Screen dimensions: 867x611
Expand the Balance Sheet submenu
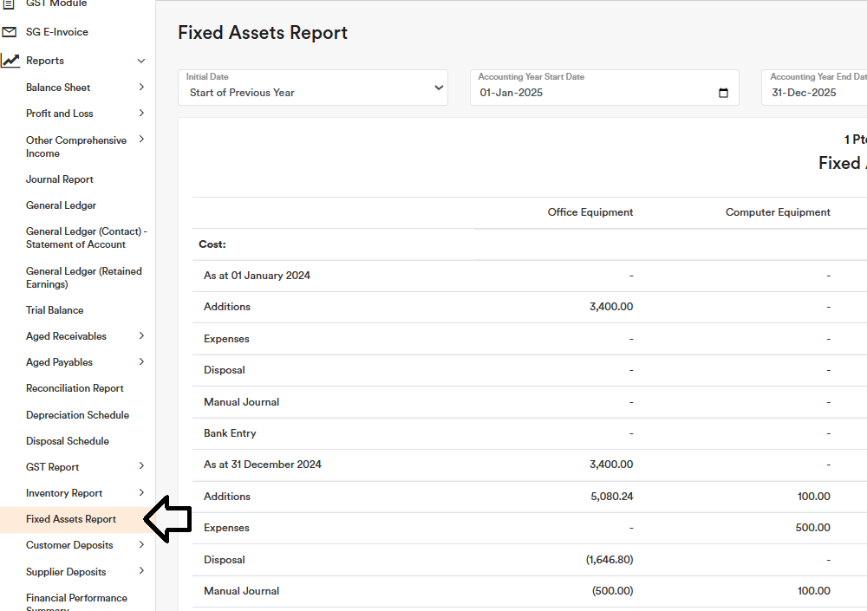(x=141, y=88)
